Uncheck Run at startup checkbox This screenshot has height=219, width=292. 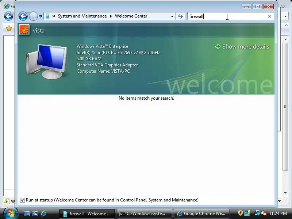click(22, 200)
